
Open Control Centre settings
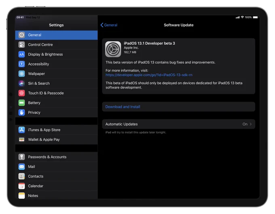click(x=57, y=44)
